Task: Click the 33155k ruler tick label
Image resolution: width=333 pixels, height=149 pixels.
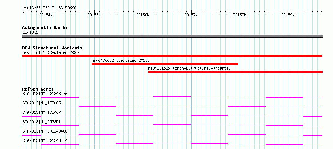Action: 94,15
